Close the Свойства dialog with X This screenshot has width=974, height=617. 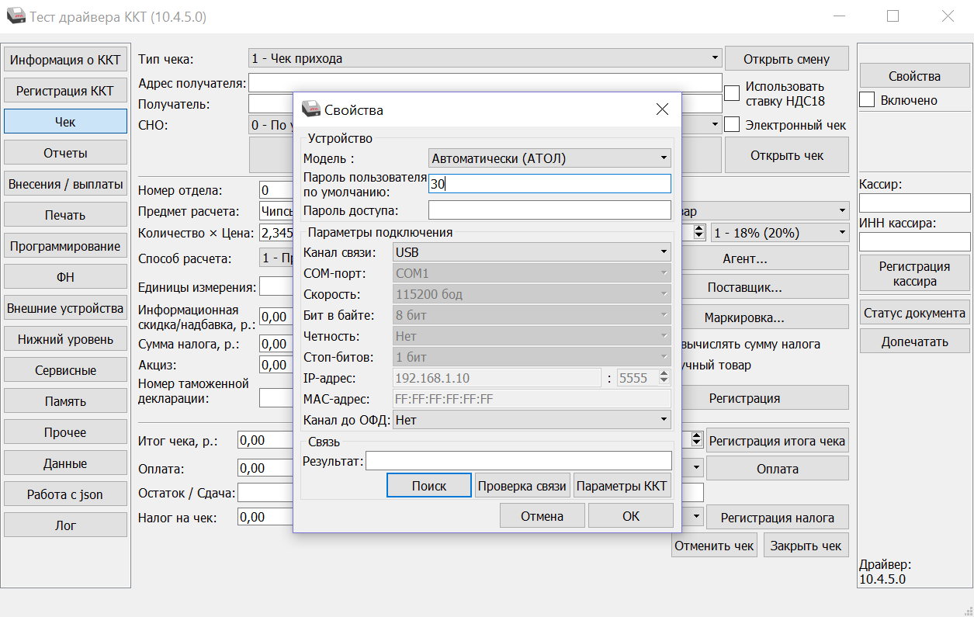point(662,109)
